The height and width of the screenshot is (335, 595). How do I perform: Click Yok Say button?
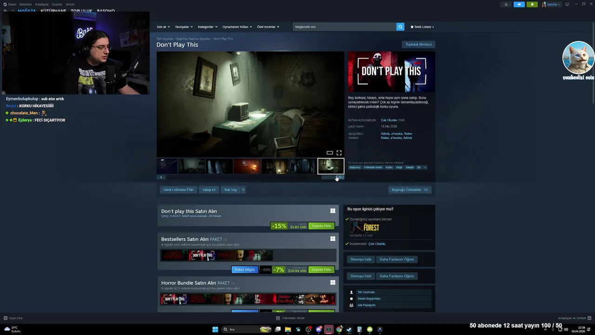coord(231,190)
